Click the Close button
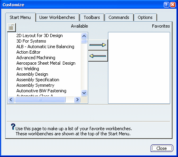This screenshot has height=157, width=178. pyautogui.click(x=162, y=148)
